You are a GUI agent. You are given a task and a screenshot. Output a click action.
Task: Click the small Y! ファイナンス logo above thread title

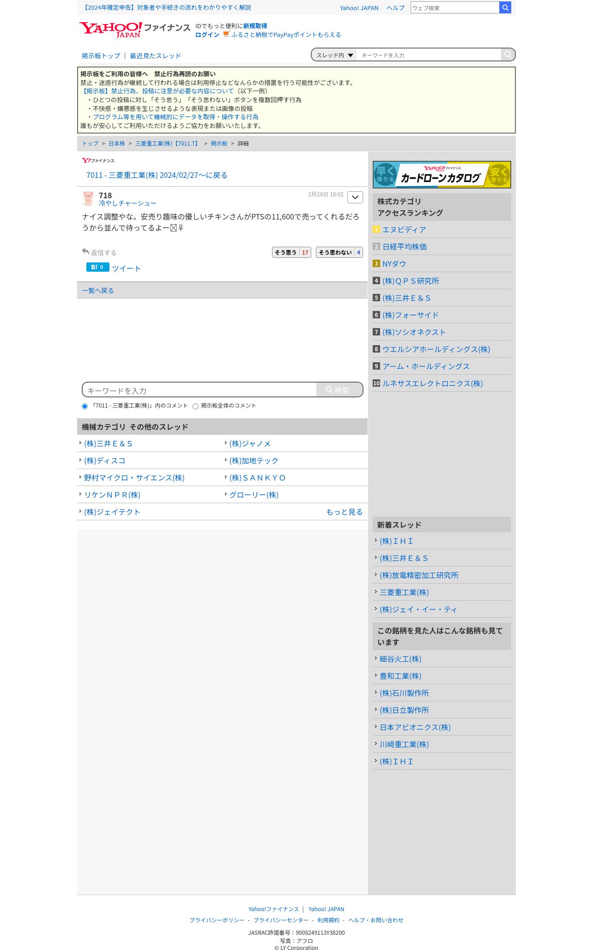pyautogui.click(x=98, y=160)
